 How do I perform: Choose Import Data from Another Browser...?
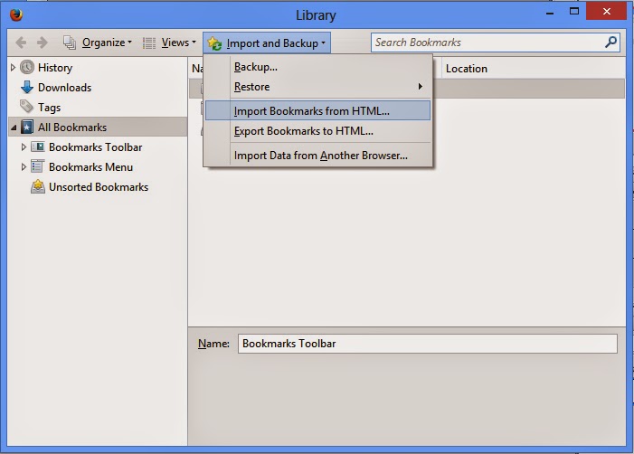[317, 156]
